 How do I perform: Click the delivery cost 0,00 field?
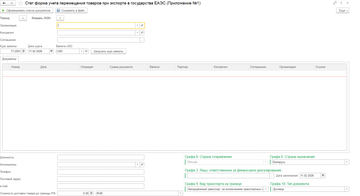pos(73,193)
